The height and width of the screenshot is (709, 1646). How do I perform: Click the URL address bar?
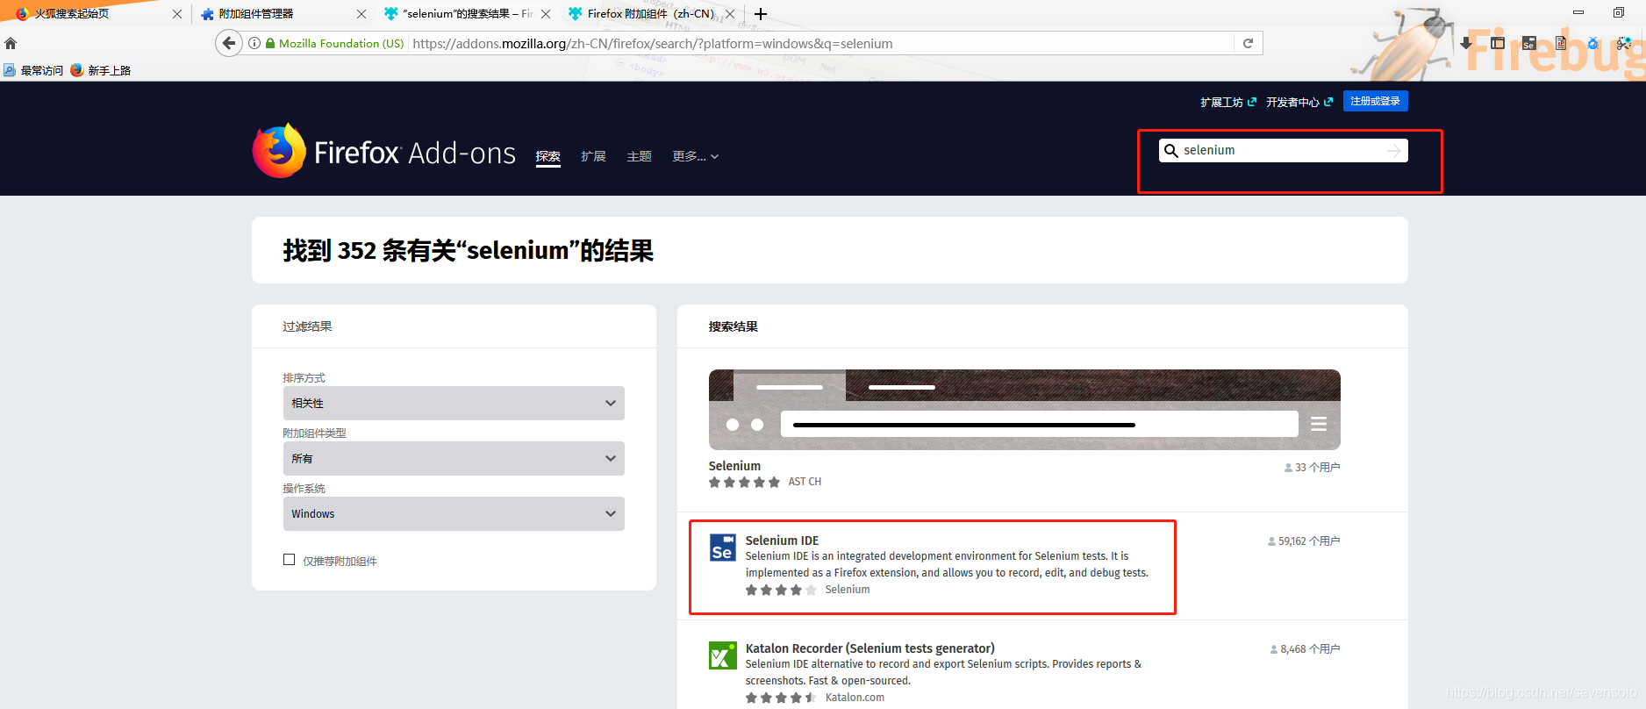[x=820, y=43]
